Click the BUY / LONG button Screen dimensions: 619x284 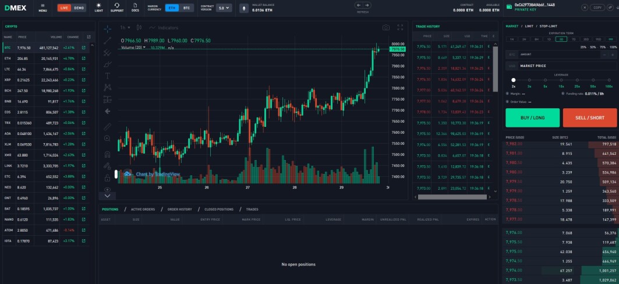tap(533, 118)
